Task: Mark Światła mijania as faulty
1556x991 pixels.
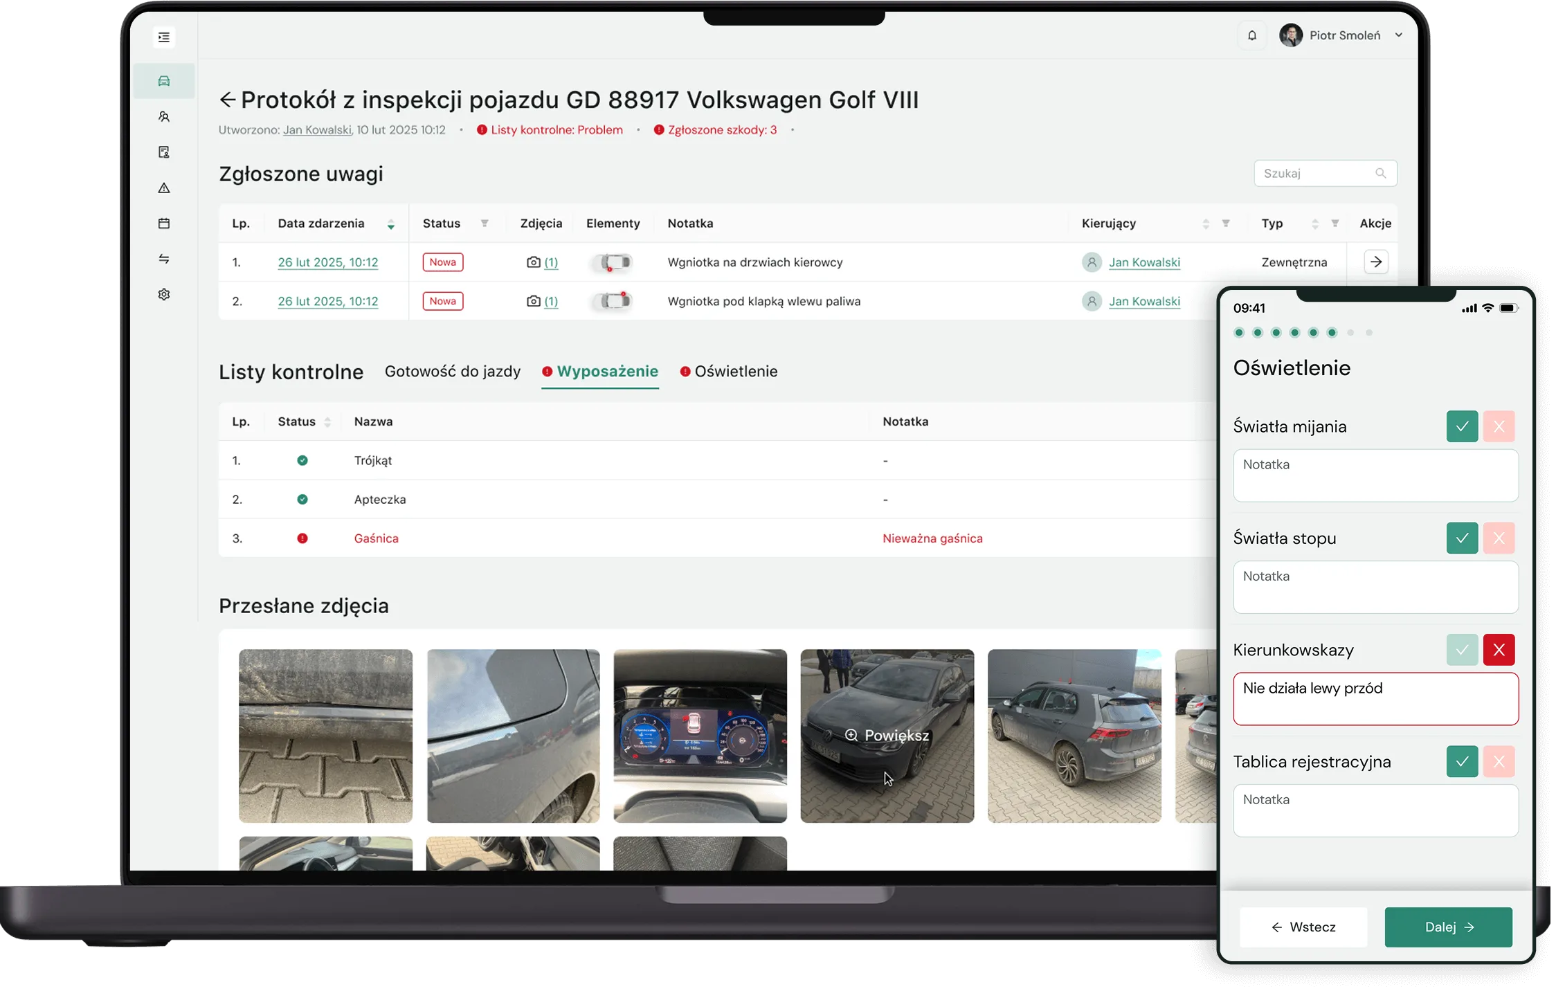Action: pos(1499,426)
